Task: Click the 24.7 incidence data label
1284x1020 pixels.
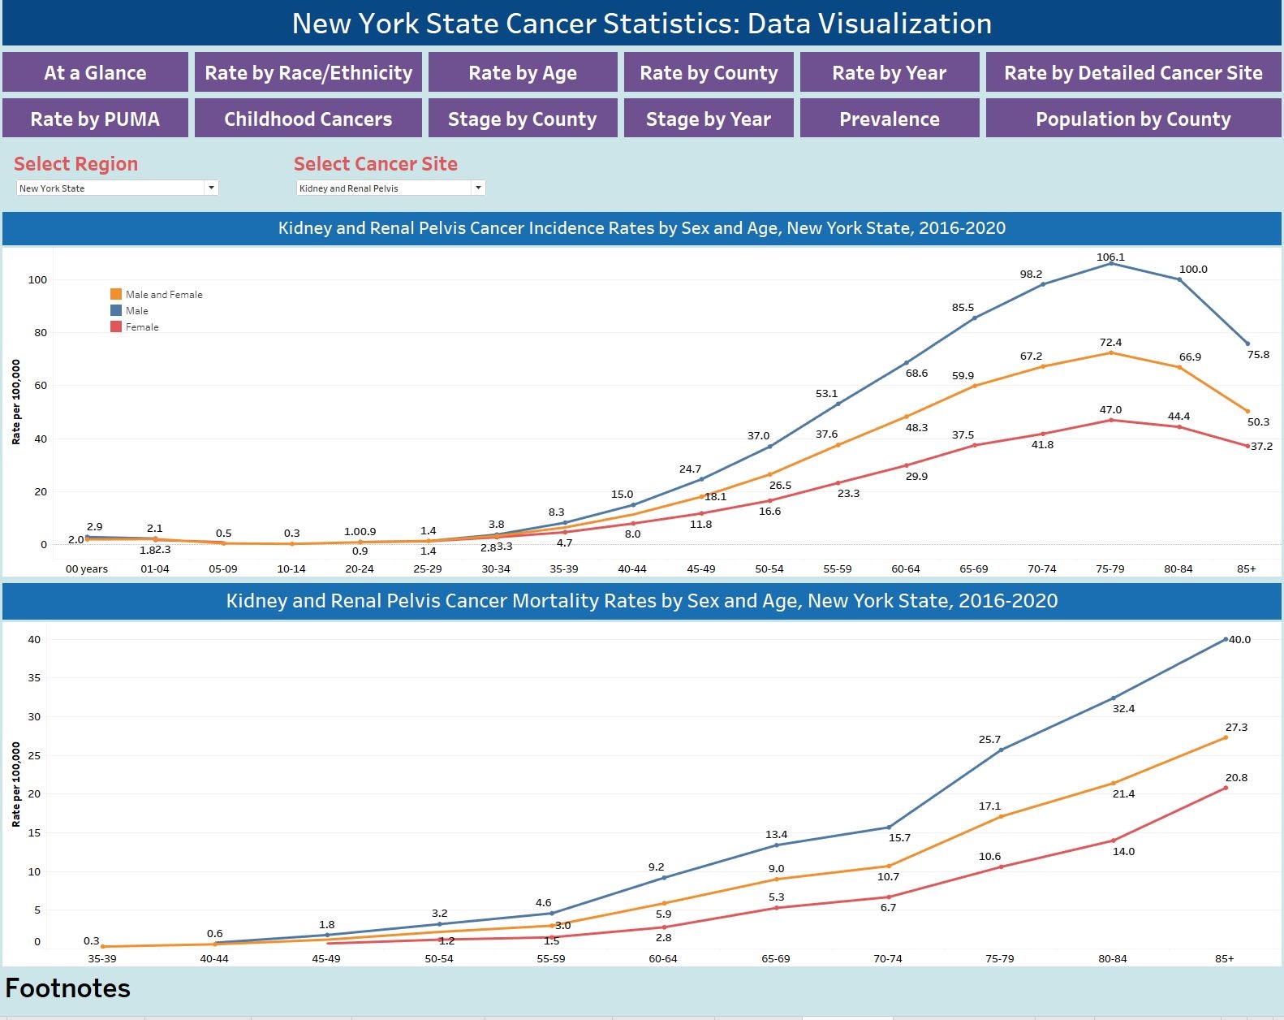Action: click(x=690, y=469)
